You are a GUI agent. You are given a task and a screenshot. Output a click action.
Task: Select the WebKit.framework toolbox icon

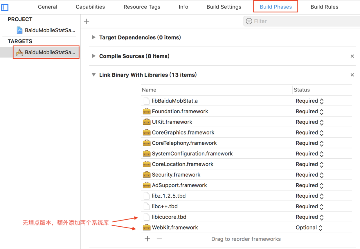pyautogui.click(x=147, y=227)
